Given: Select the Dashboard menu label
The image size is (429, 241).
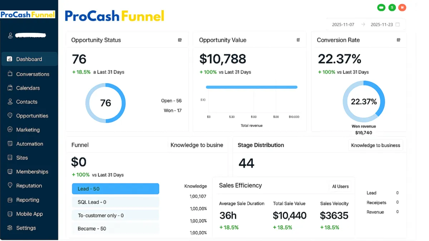Looking at the screenshot, I should [x=29, y=59].
